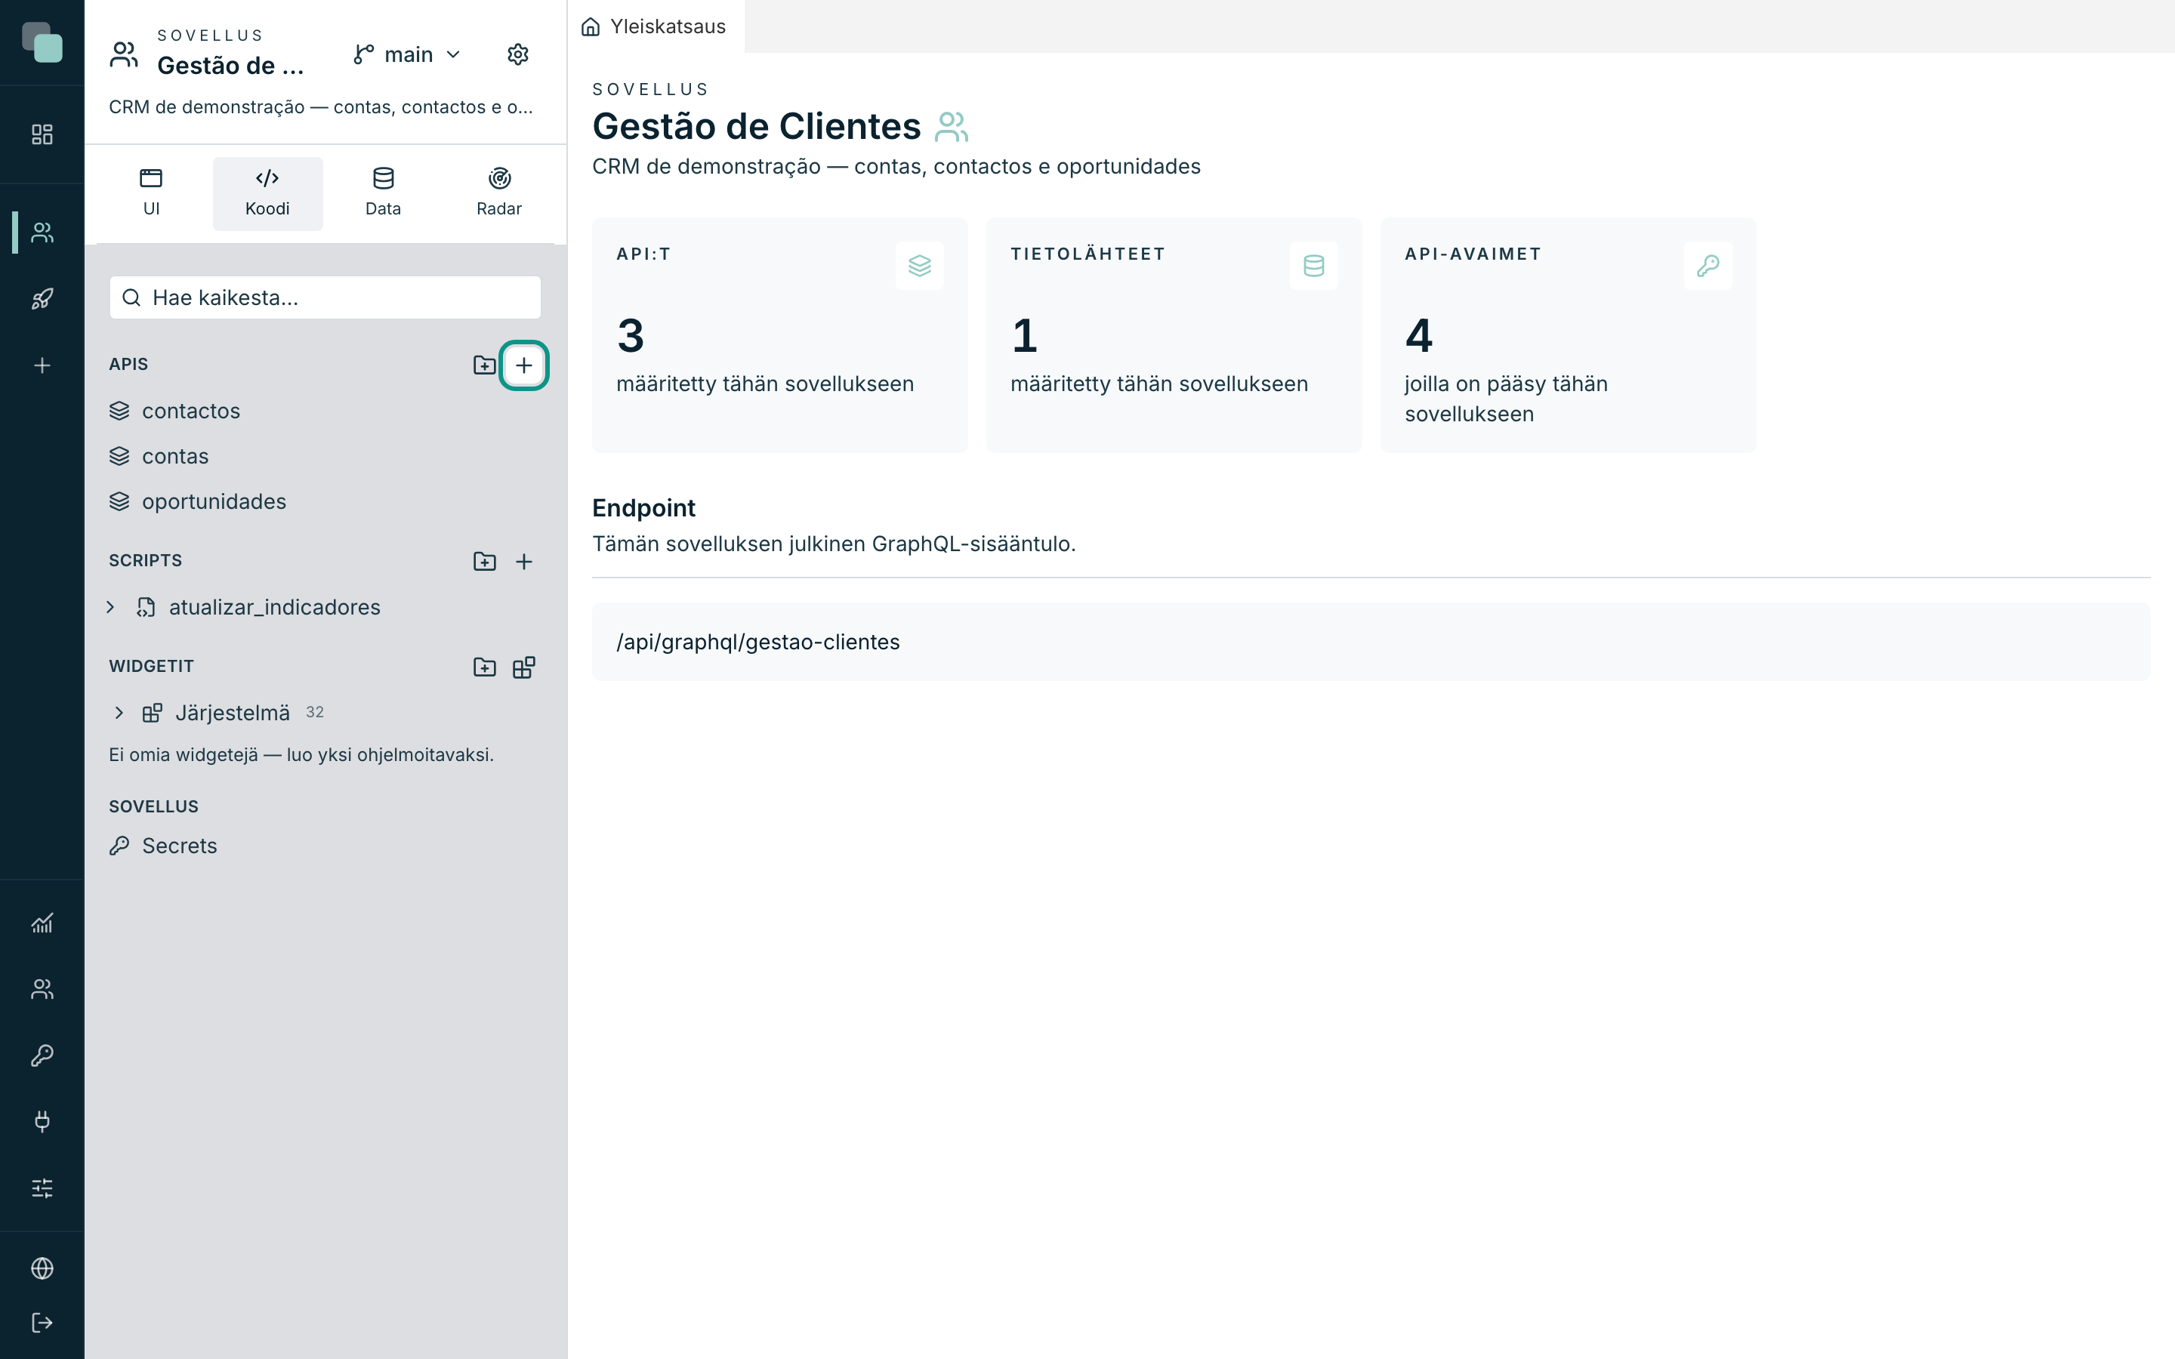Open the key icon in left rail
This screenshot has width=2175, height=1359.
[42, 1055]
